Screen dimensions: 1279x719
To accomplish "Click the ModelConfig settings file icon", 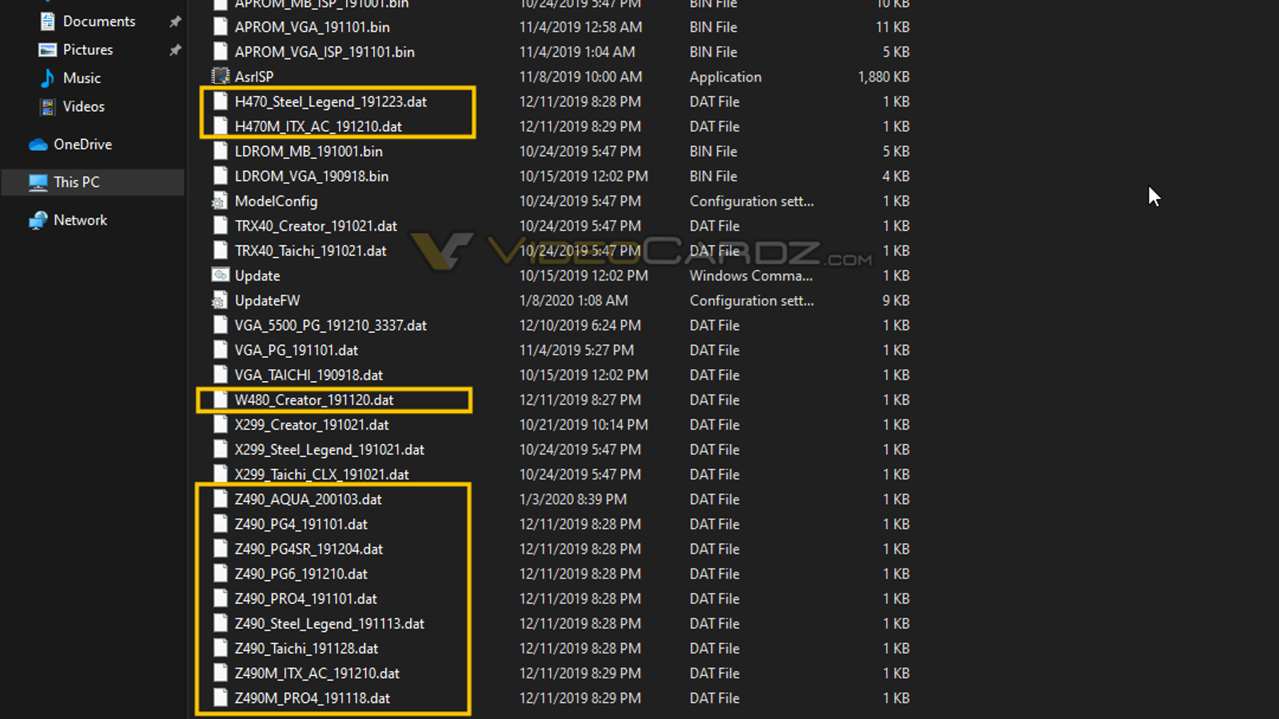I will click(220, 201).
